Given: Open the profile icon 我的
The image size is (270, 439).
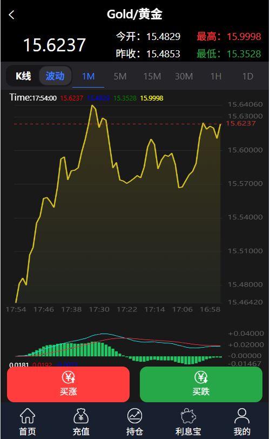Looking at the screenshot, I should [x=242, y=416].
